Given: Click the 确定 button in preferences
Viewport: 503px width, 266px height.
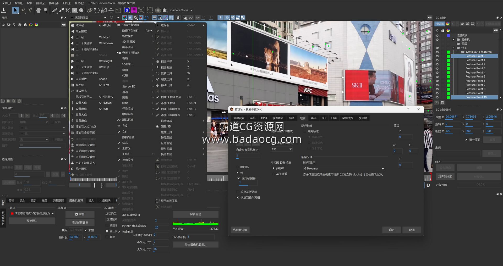Looking at the screenshot, I should pos(391,230).
